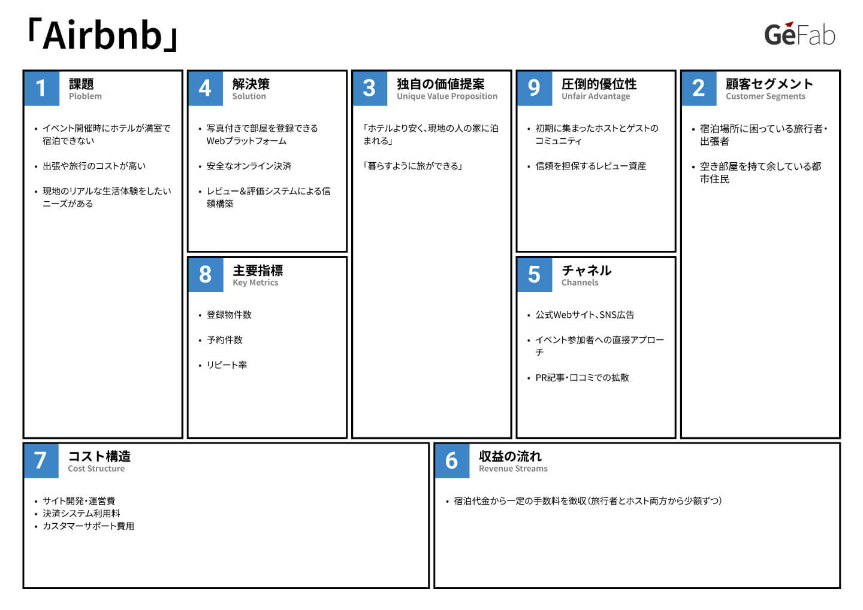Select the チャネル Channels section header
The width and height of the screenshot is (863, 610).
tap(585, 275)
